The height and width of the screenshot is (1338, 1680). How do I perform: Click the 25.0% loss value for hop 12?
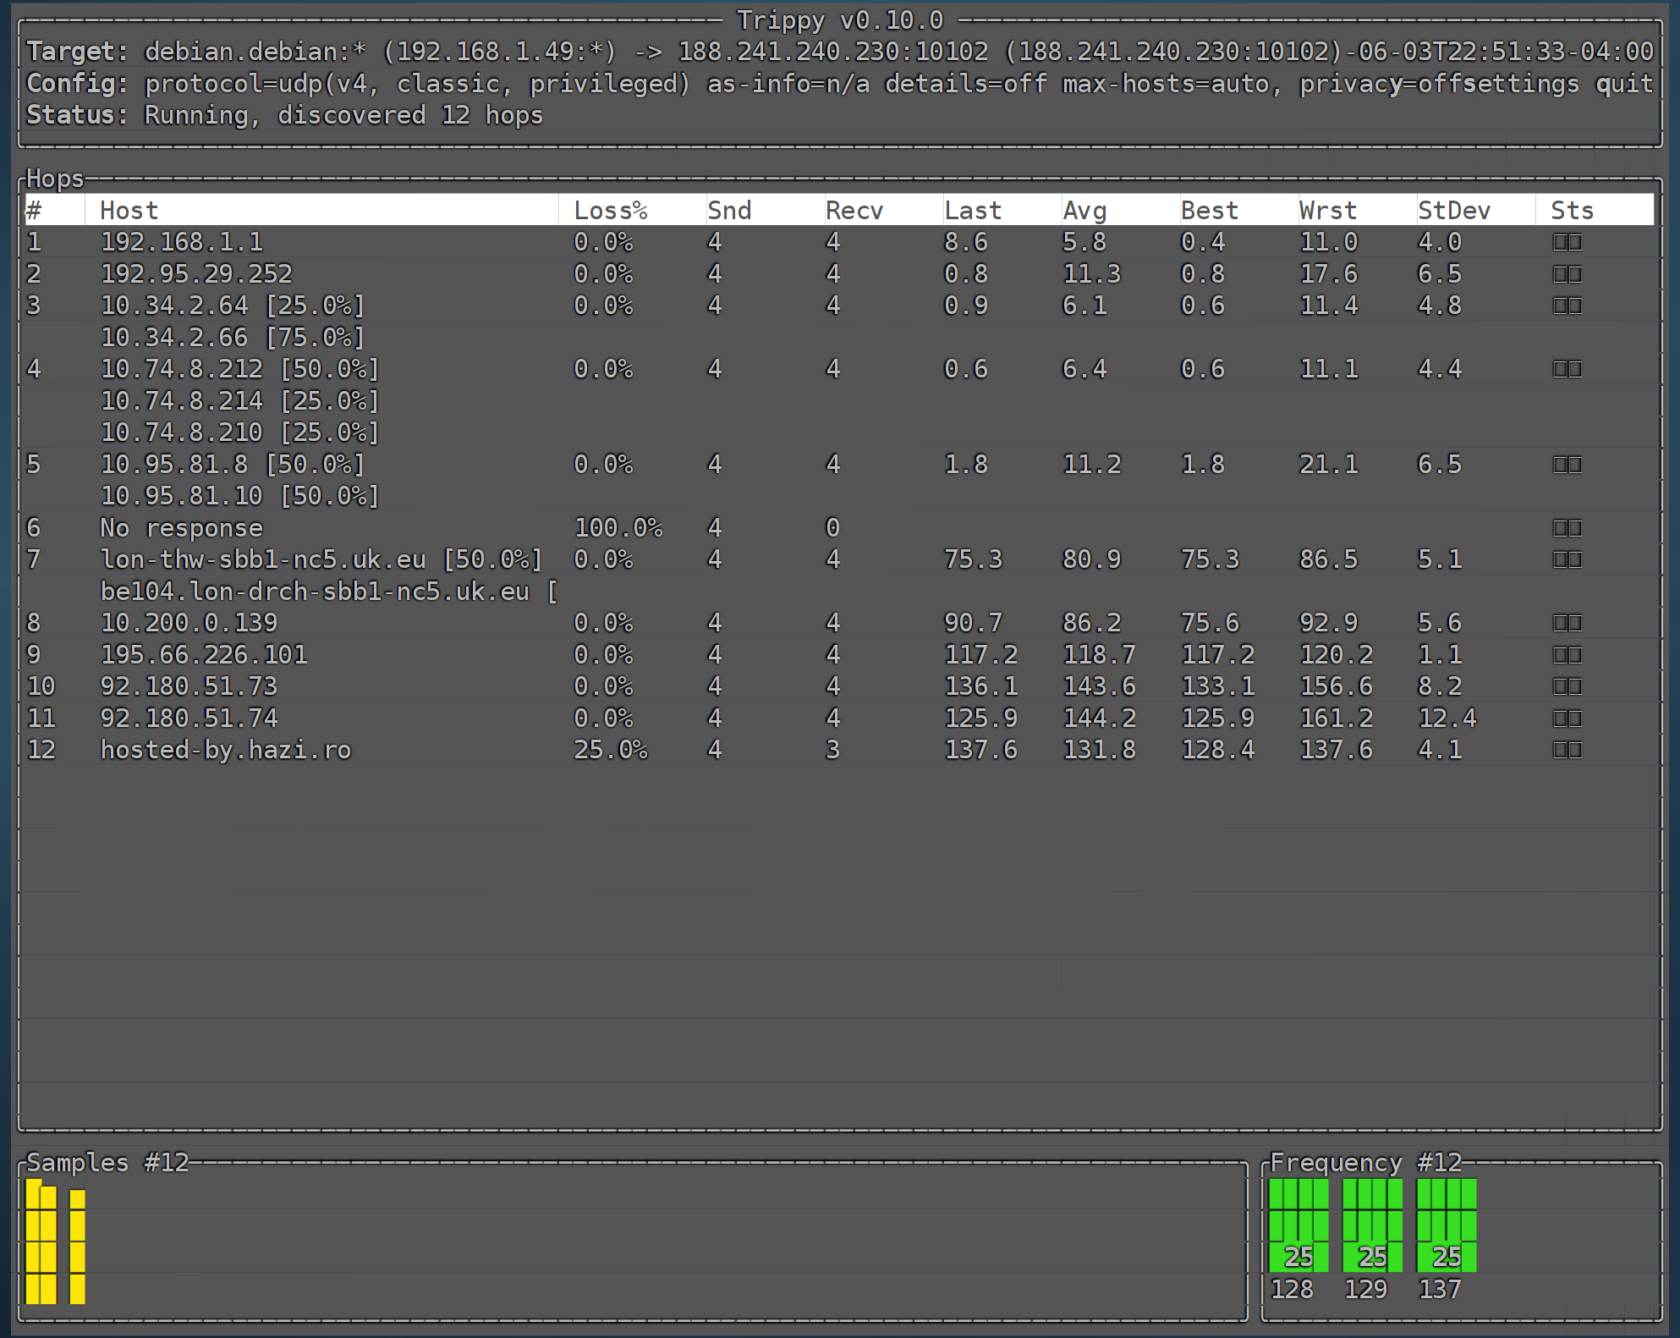point(610,750)
